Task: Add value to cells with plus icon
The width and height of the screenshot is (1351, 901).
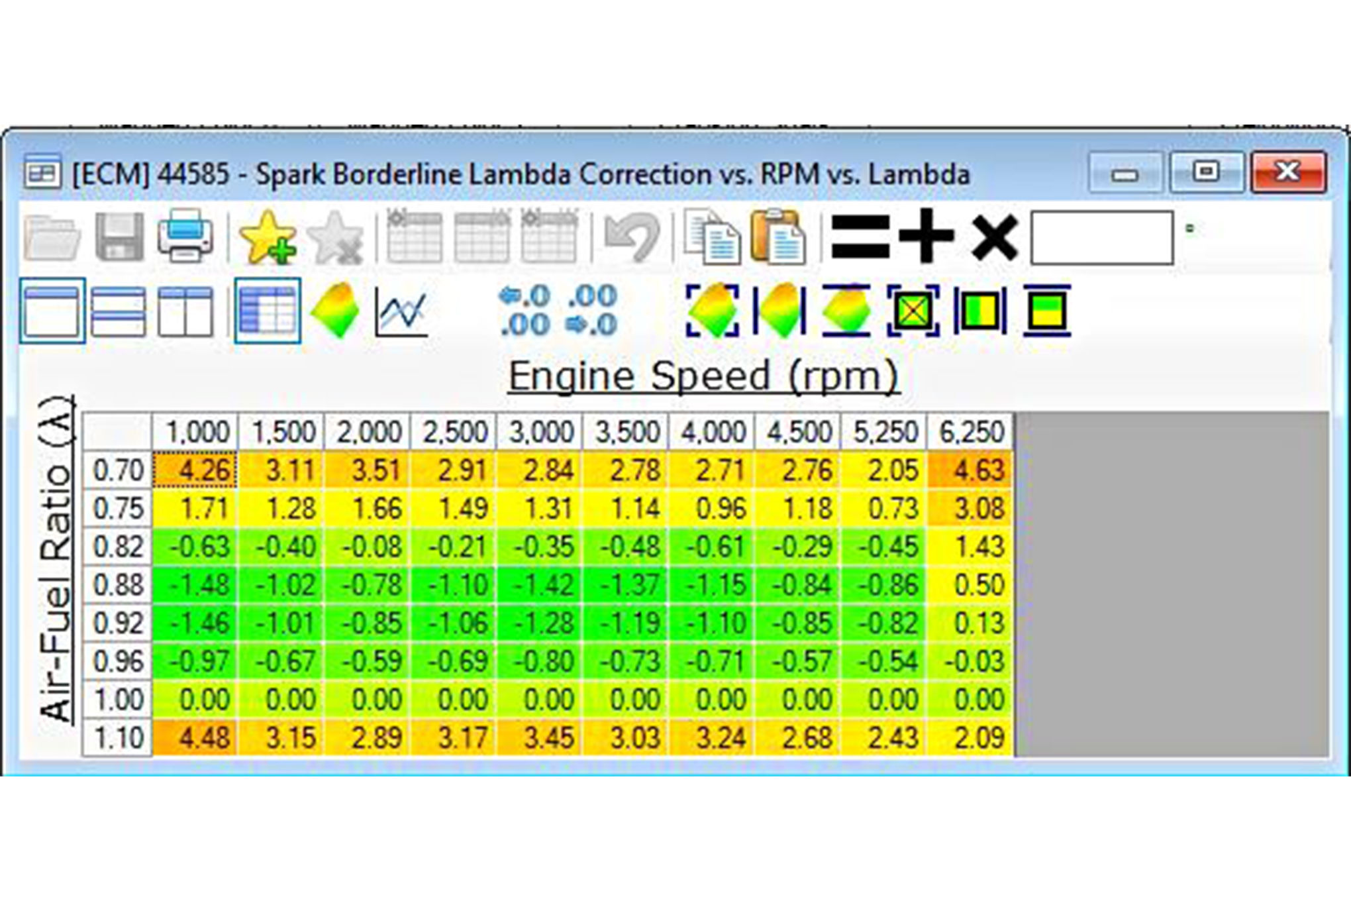Action: pyautogui.click(x=926, y=236)
